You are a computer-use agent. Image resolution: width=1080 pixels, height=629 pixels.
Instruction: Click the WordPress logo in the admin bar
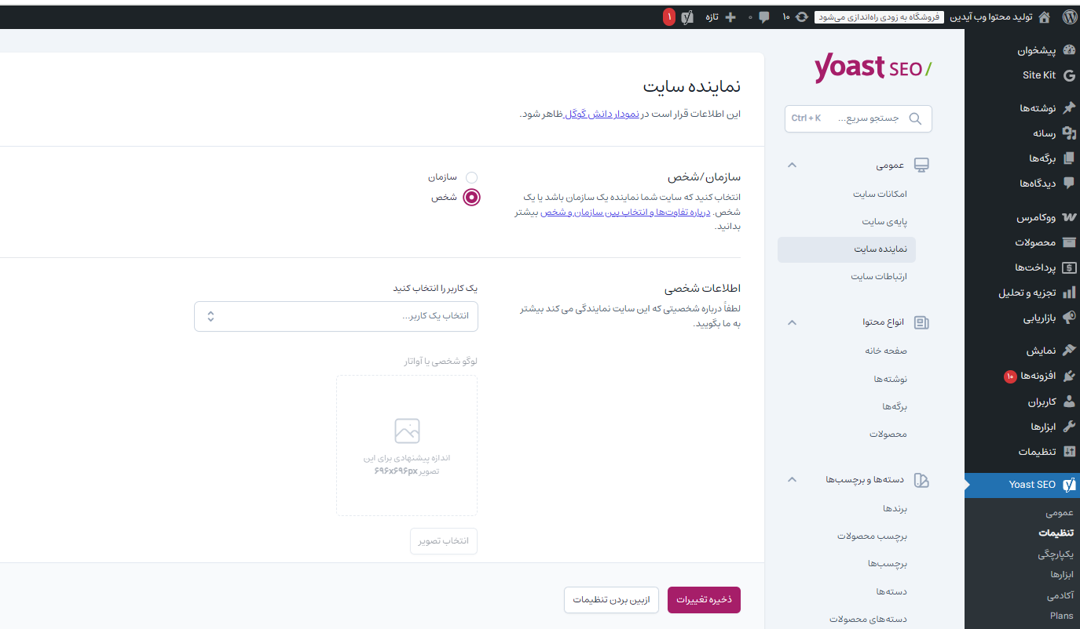[1069, 16]
